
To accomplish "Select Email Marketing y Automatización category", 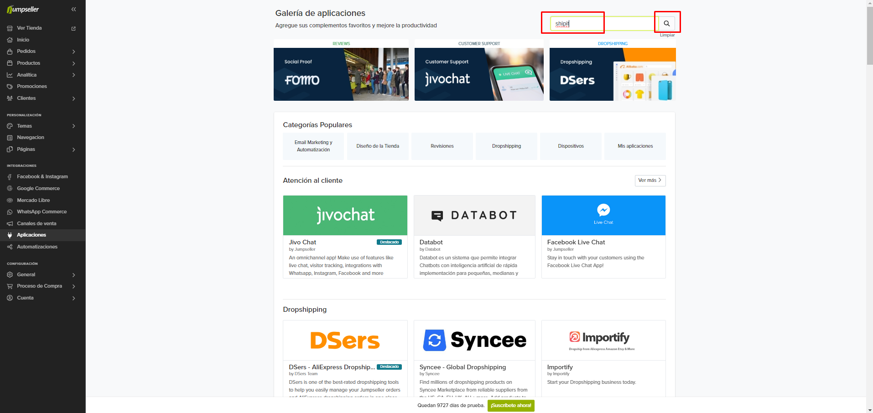I will (313, 146).
